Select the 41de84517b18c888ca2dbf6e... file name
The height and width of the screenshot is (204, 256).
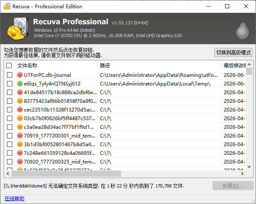[60, 92]
